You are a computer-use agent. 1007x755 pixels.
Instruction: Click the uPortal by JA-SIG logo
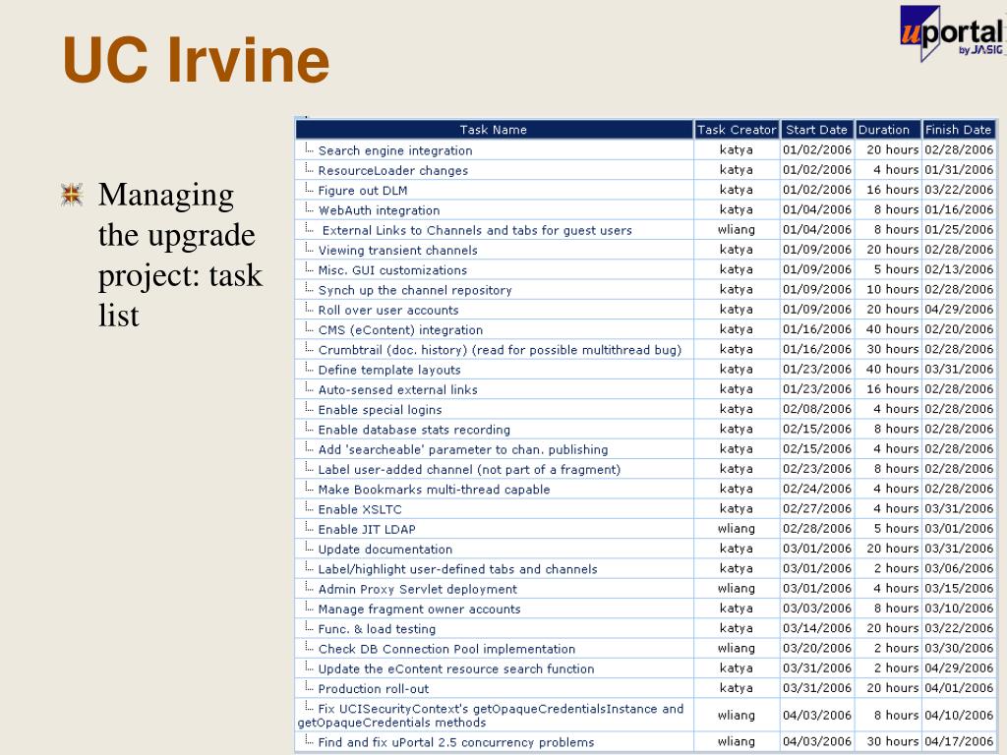tap(952, 33)
